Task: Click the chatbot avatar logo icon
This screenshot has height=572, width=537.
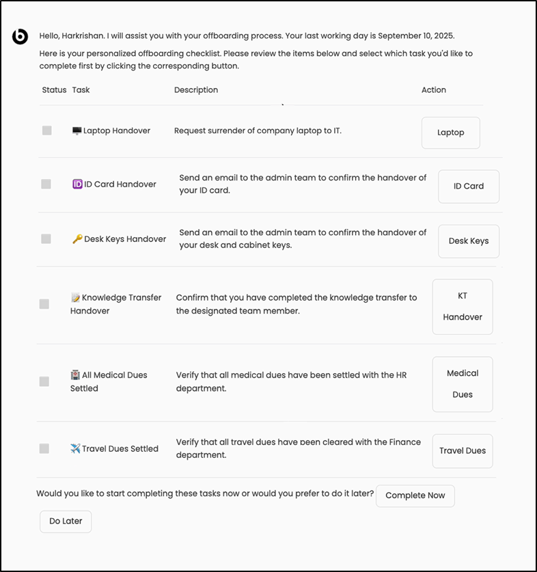Action: coord(20,36)
